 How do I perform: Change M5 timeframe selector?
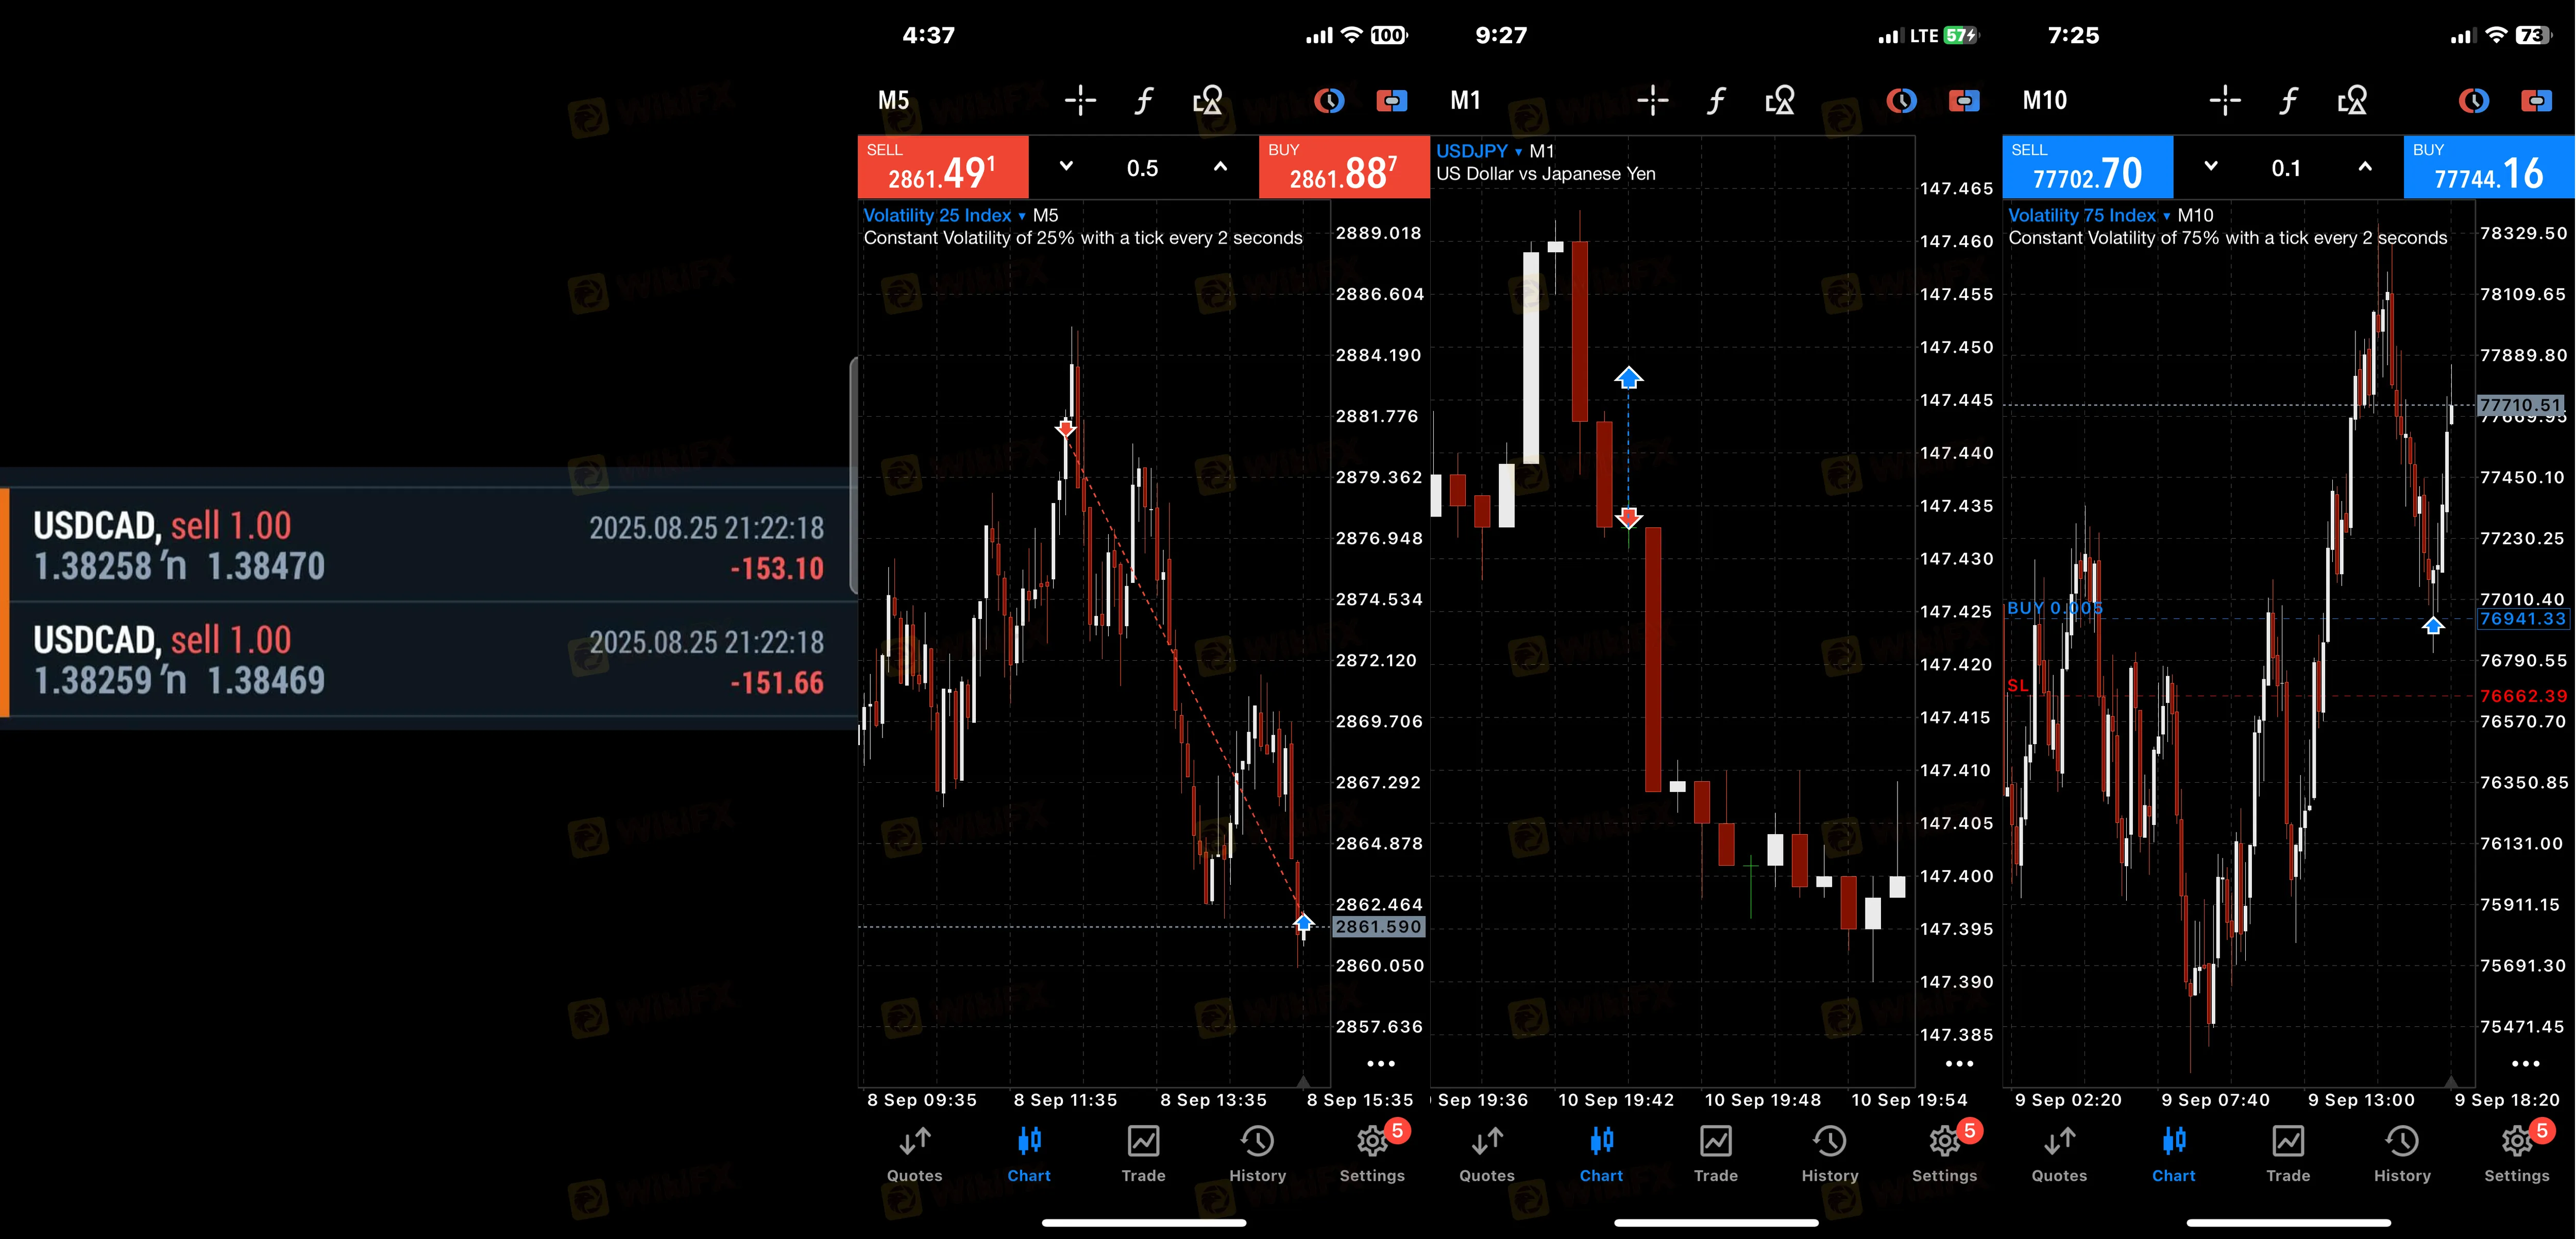click(894, 100)
